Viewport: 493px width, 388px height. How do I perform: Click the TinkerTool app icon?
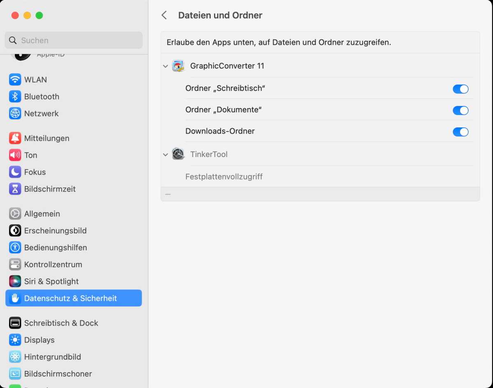coord(178,154)
